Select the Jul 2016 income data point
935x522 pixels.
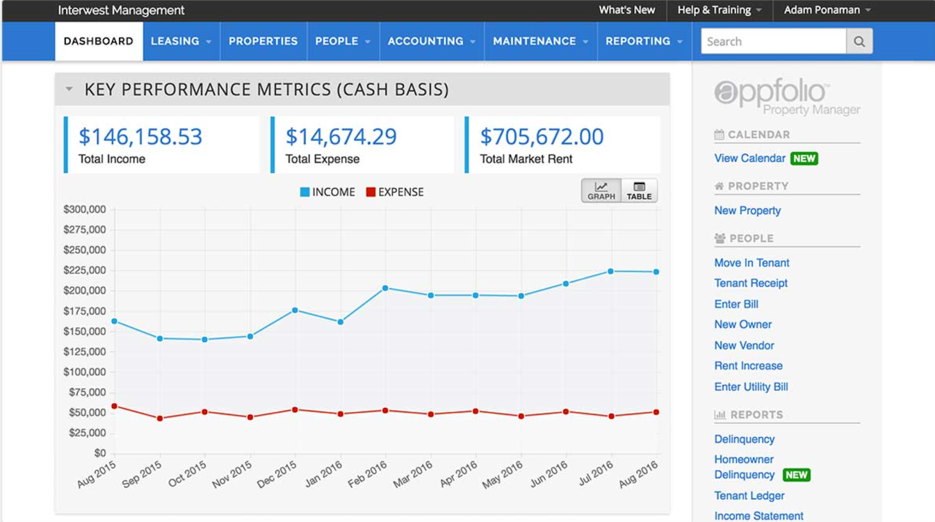[x=611, y=271]
